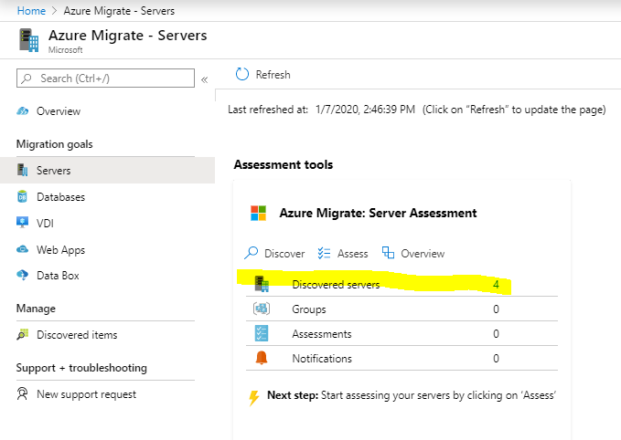The width and height of the screenshot is (621, 440).
Task: Click the Discovered servers count 4
Action: tap(496, 285)
